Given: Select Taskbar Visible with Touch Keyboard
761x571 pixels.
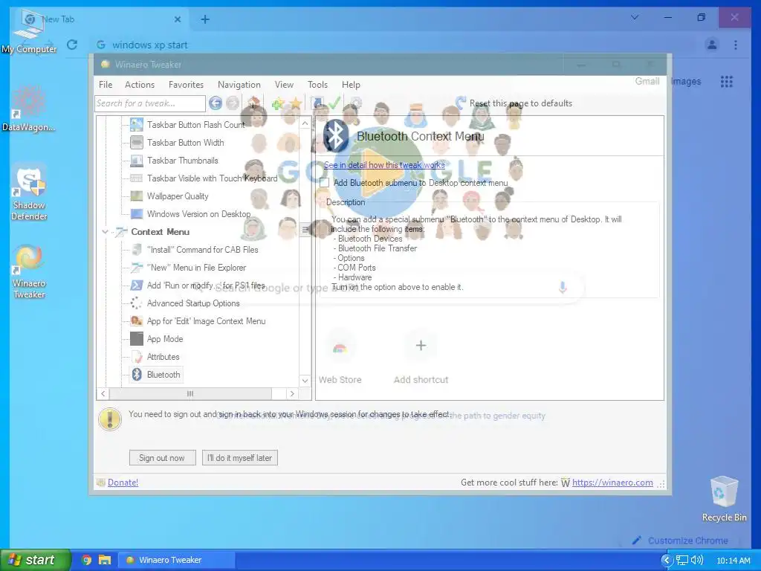Looking at the screenshot, I should coord(212,178).
